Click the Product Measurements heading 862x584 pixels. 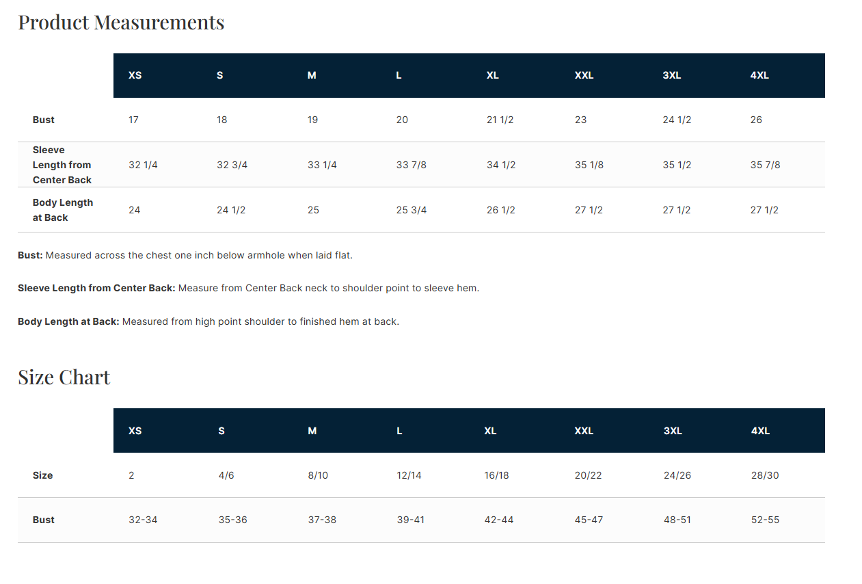click(121, 23)
